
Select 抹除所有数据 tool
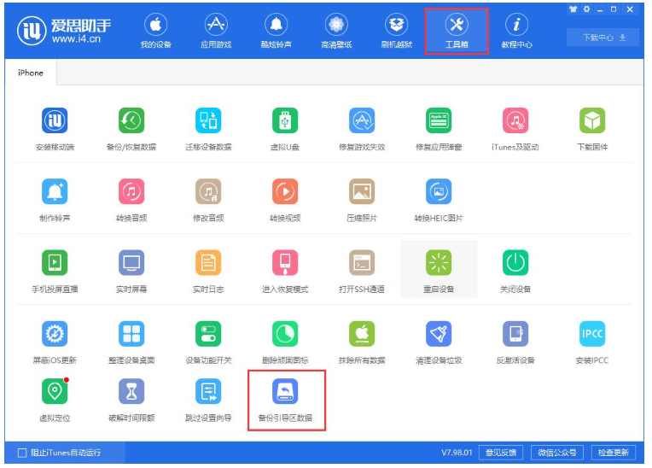point(362,334)
